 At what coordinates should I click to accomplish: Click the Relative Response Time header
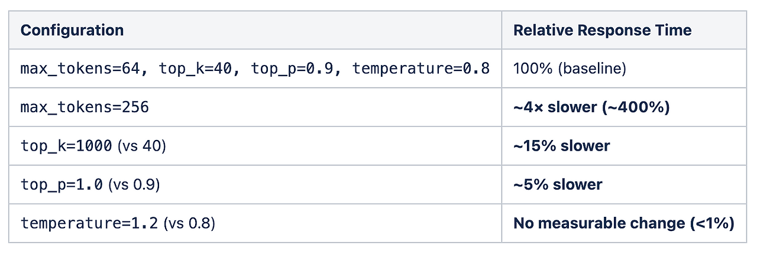coord(602,30)
